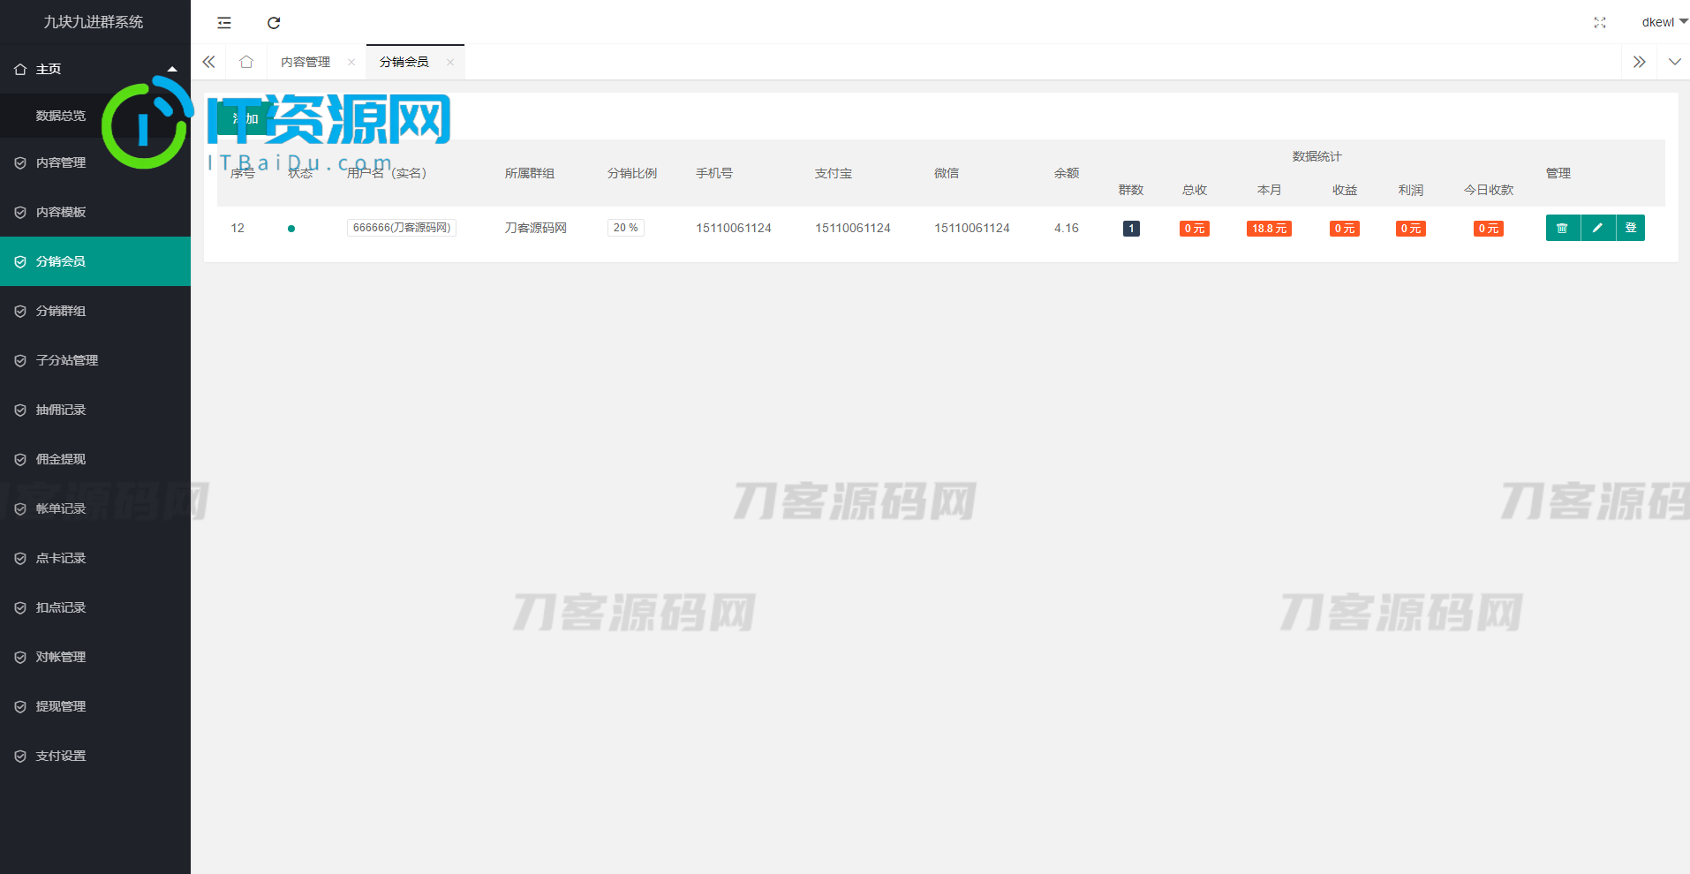Screen dimensions: 1690x874
Task: Click the 今日收款 column header
Action: tap(1489, 190)
